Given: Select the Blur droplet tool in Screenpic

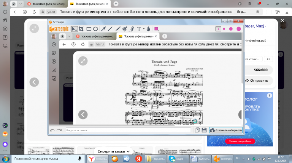Looking at the screenshot, I should point(148,29).
